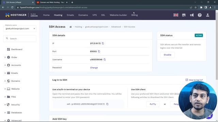Image resolution: width=218 pixels, height=122 pixels.
Task: Bookmark this page with star icon
Action: coord(196,7)
